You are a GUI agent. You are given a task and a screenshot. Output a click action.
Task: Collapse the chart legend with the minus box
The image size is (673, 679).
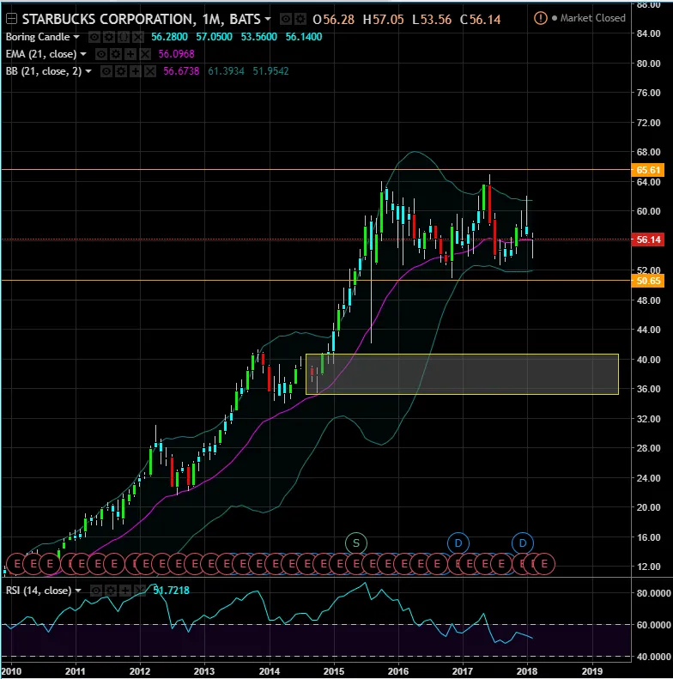pos(11,19)
